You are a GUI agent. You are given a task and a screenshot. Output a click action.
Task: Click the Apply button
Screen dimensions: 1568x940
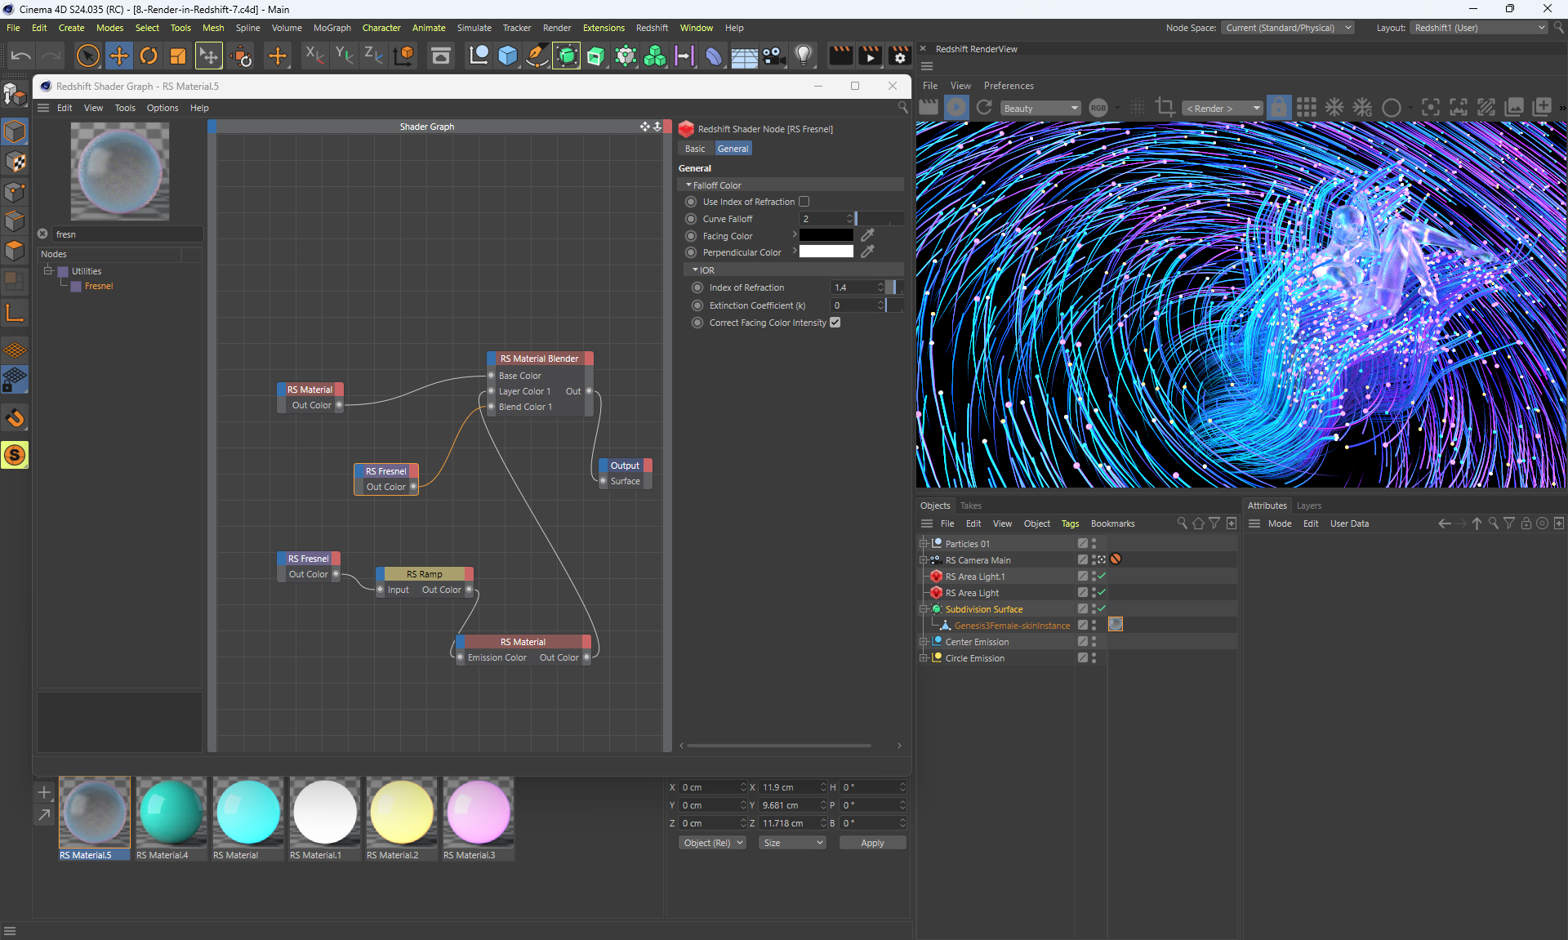pyautogui.click(x=871, y=843)
